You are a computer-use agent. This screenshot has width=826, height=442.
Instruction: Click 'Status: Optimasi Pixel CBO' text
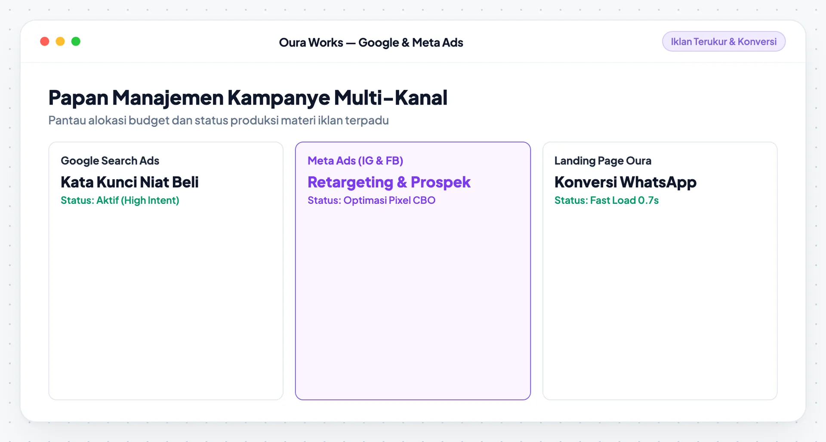click(x=371, y=200)
